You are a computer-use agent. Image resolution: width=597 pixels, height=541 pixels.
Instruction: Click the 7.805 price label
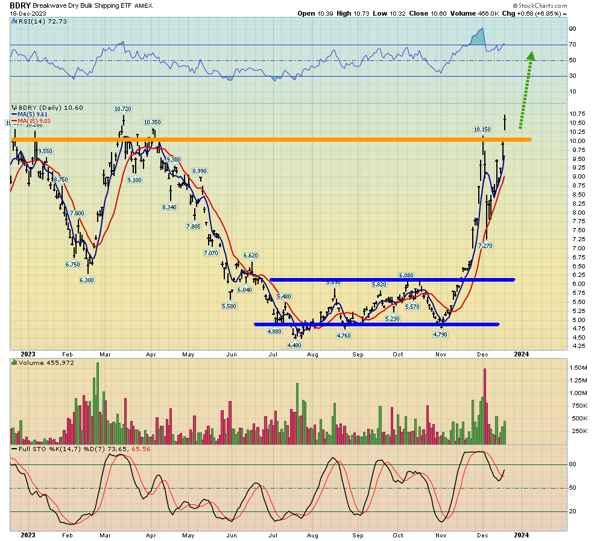(x=194, y=227)
